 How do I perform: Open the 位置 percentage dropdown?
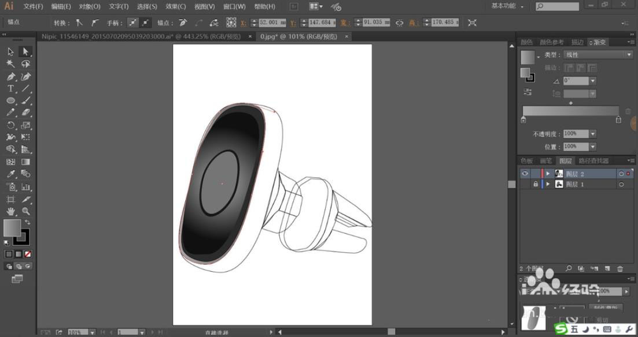[593, 147]
